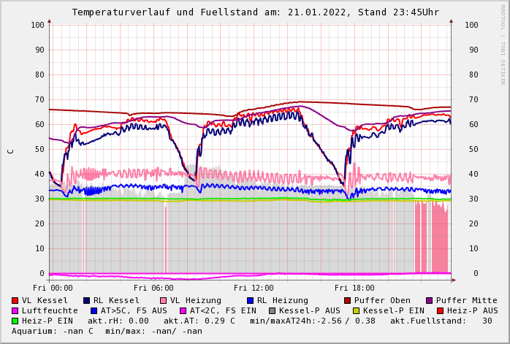Click the 'Fri 06:00' x-axis label
Image resolution: width=510 pixels, height=344 pixels.
(153, 288)
